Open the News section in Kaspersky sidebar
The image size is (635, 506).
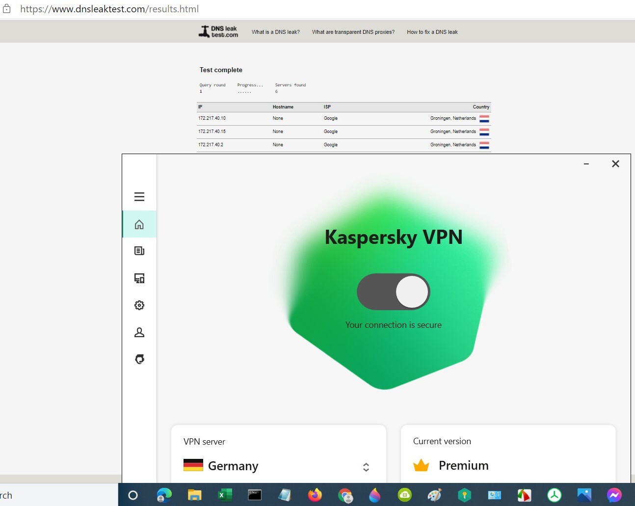click(x=139, y=251)
